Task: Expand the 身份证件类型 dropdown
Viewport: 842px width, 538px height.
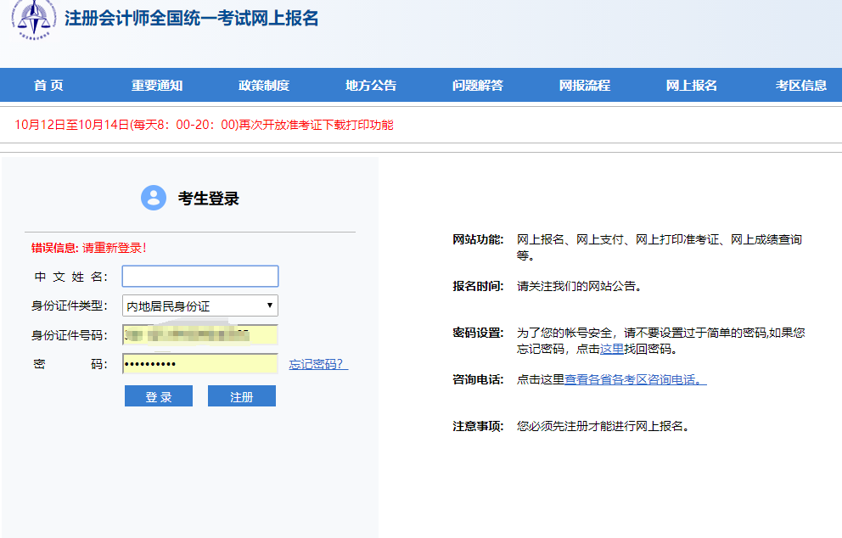Action: click(200, 305)
